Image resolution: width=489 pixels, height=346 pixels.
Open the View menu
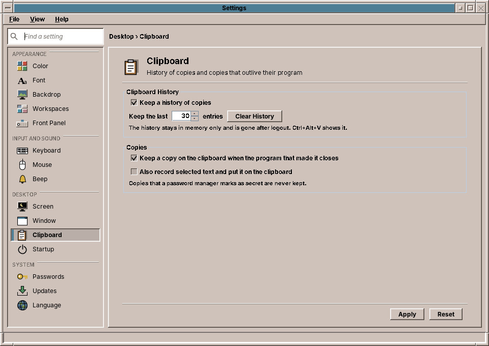coord(37,19)
